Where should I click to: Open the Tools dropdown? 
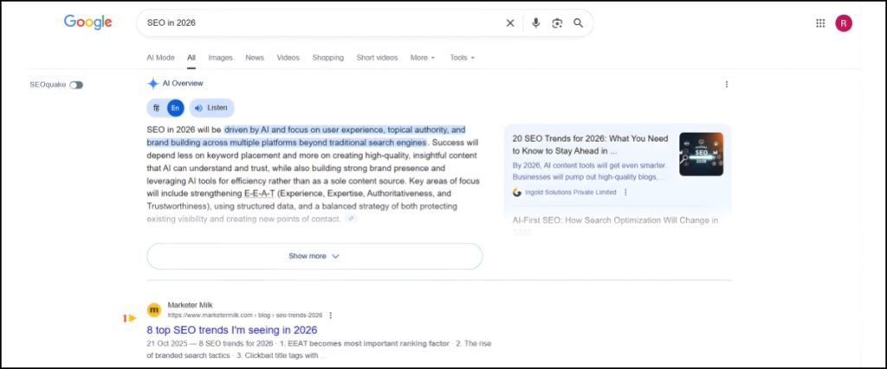coord(463,58)
